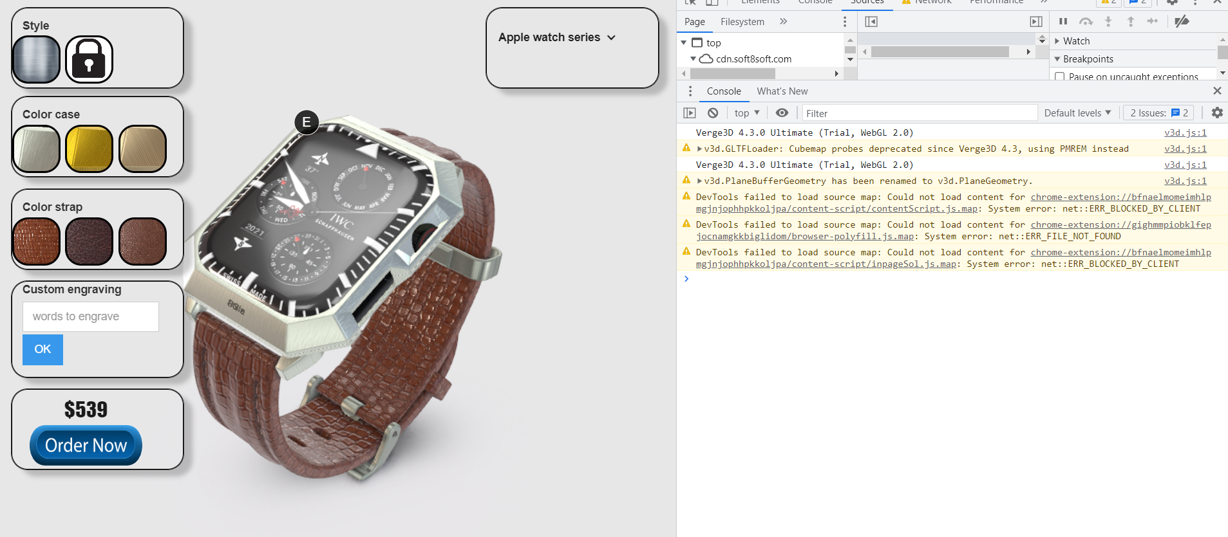Pick the silver case color

(x=37, y=149)
